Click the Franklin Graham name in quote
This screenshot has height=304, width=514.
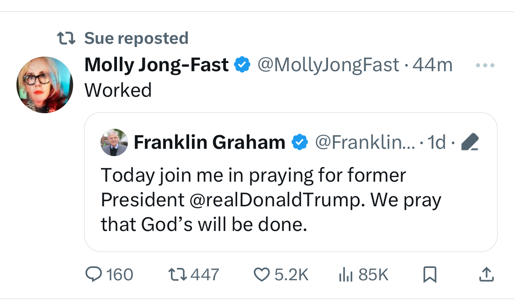209,143
